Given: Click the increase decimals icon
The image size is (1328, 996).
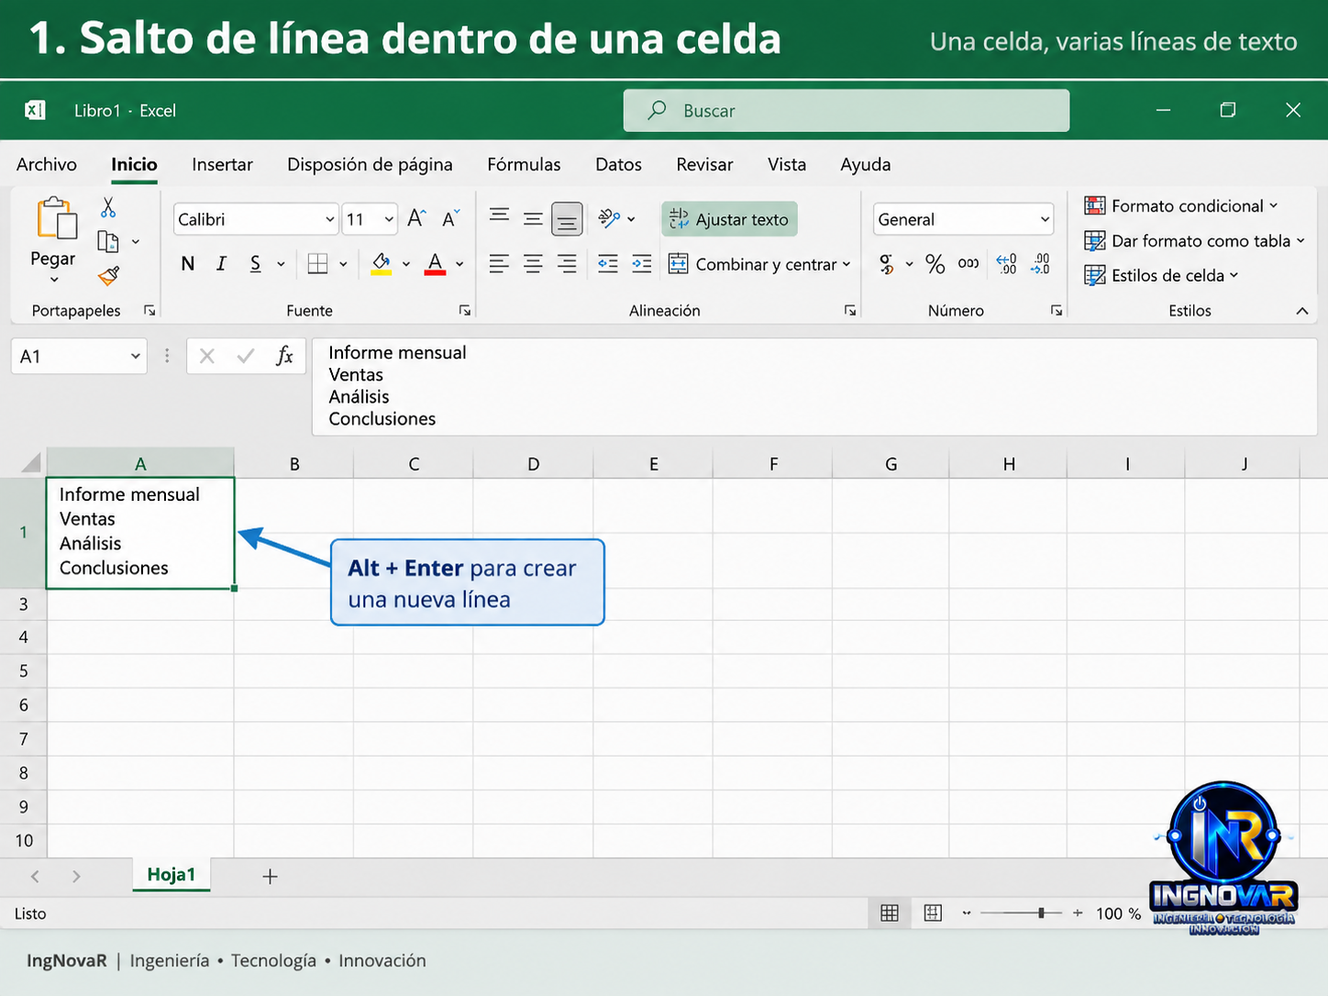Looking at the screenshot, I should (1006, 264).
